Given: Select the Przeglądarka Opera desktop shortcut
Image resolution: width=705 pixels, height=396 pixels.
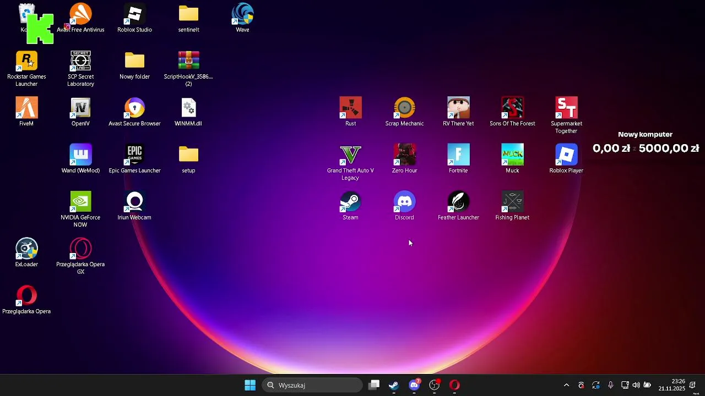Looking at the screenshot, I should 26,300.
